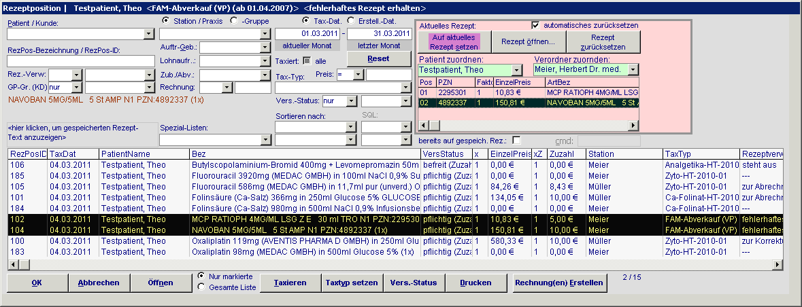Select the Fluorouracil 3920mg row
This screenshot has width=802, height=307.
click(395, 176)
